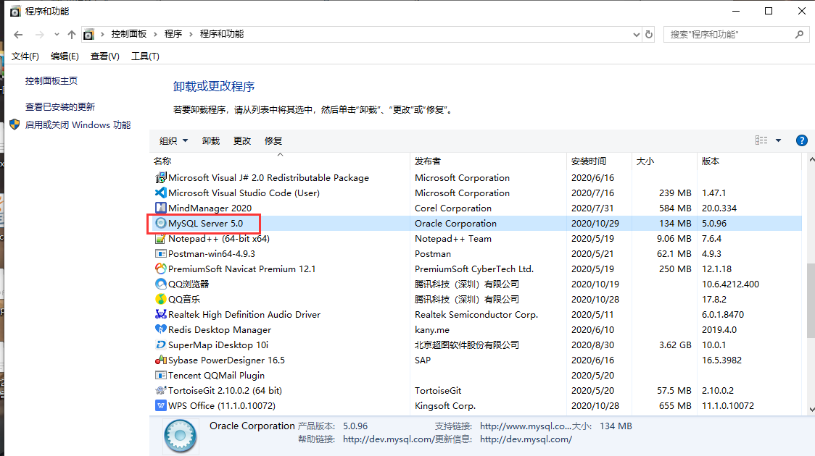Open the 工具(T) menu
The height and width of the screenshot is (456, 815).
tap(145, 56)
